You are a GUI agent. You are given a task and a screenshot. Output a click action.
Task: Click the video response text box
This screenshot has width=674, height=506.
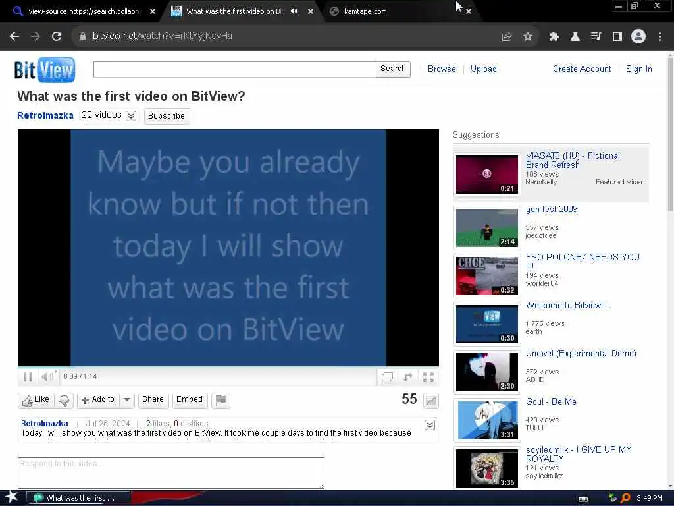click(x=171, y=473)
